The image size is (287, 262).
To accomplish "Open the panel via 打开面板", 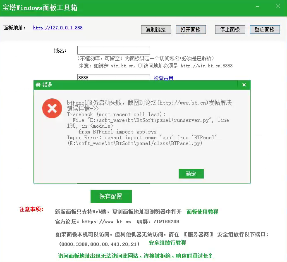I will pyautogui.click(x=191, y=29).
